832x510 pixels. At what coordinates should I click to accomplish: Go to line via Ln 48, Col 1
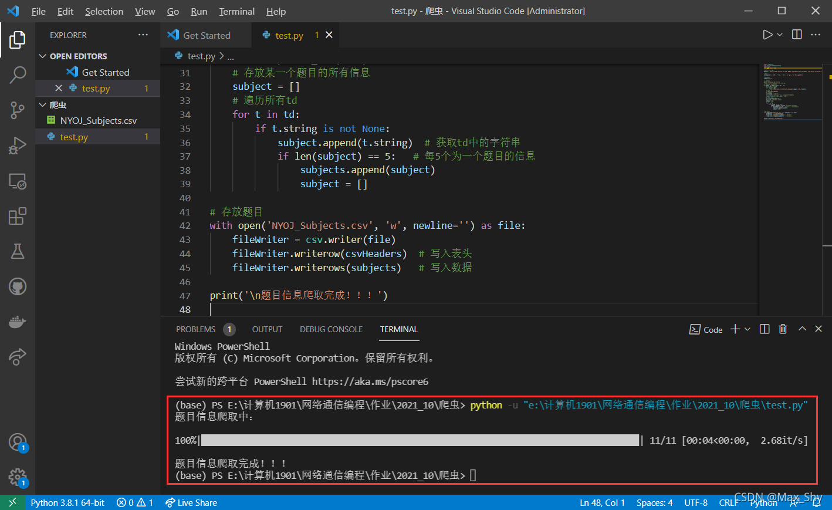tap(602, 502)
